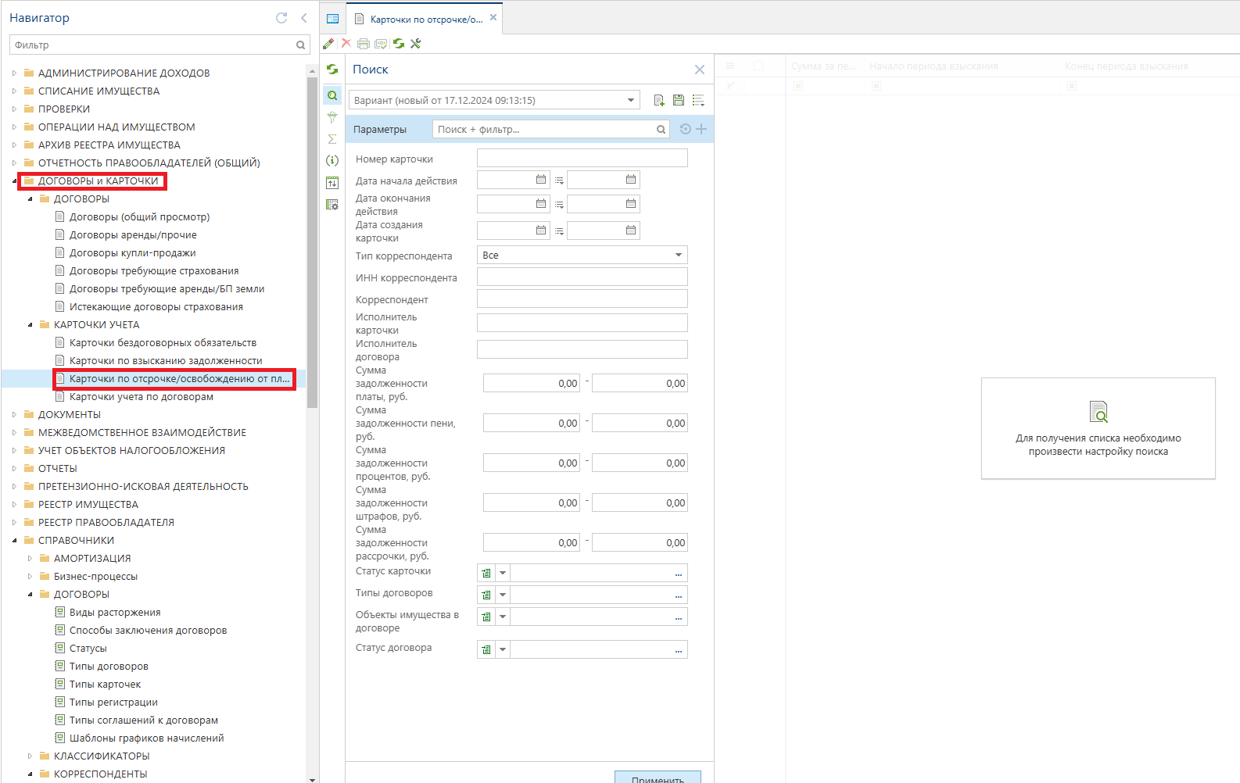1240x783 pixels.
Task: Click list icon between Дата начала действия fields
Action: click(559, 181)
